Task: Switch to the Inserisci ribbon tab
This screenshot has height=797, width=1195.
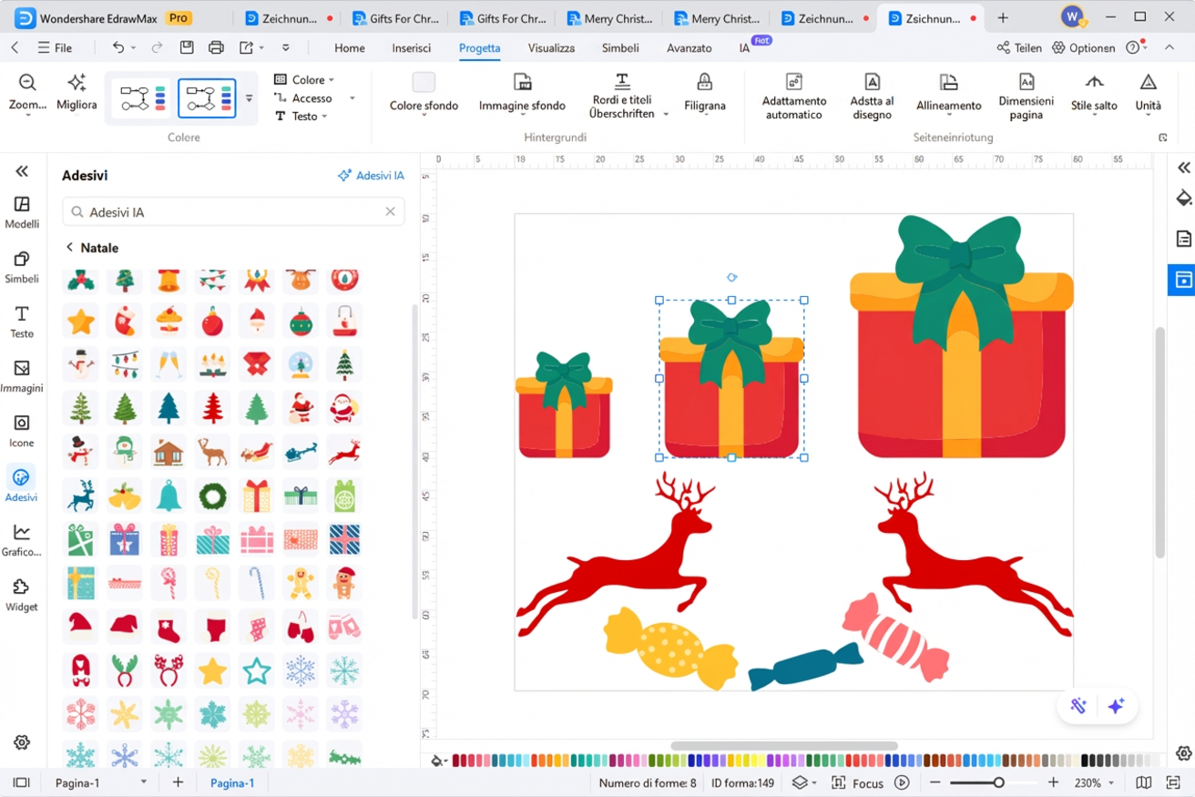Action: click(x=411, y=48)
